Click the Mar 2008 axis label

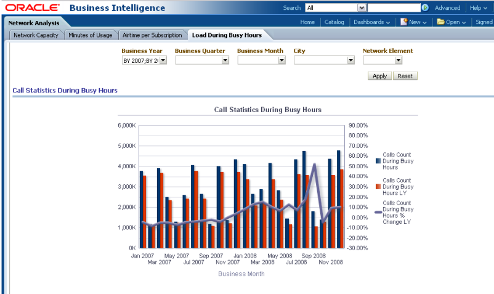click(262, 262)
